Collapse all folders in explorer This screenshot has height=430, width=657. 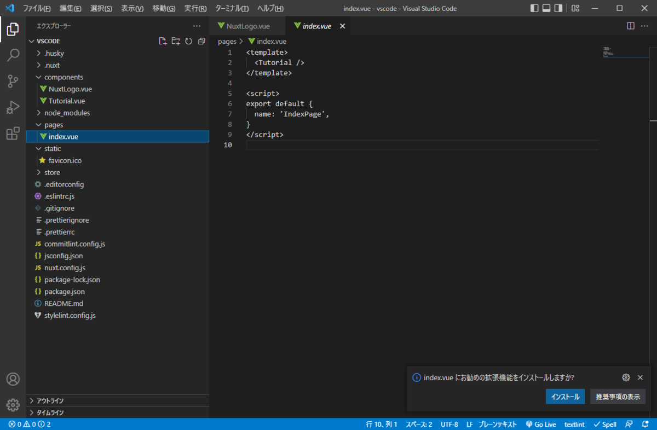click(x=201, y=41)
